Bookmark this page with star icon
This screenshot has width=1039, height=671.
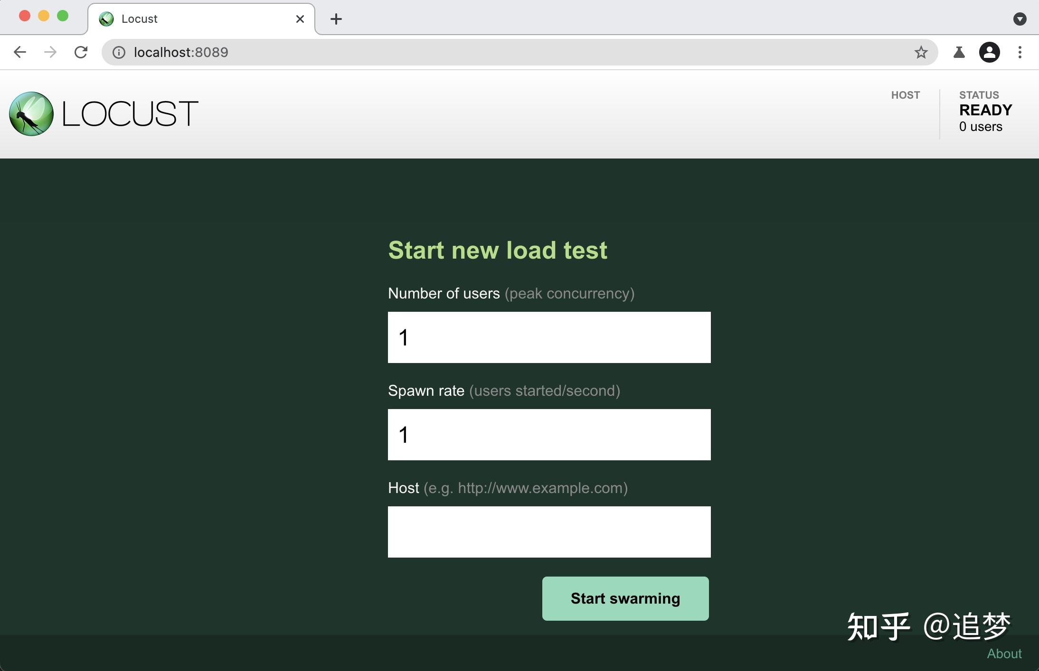pos(921,52)
